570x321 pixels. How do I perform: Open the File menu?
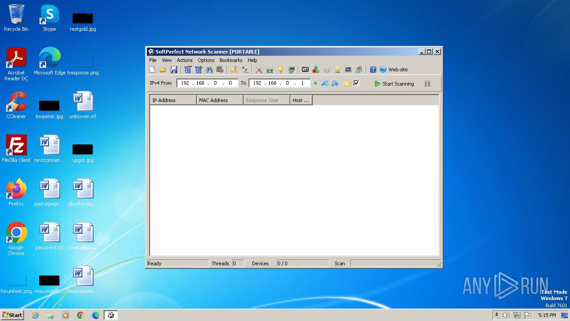153,60
